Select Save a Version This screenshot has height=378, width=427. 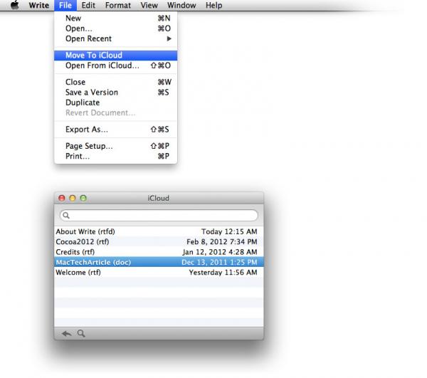pos(116,93)
